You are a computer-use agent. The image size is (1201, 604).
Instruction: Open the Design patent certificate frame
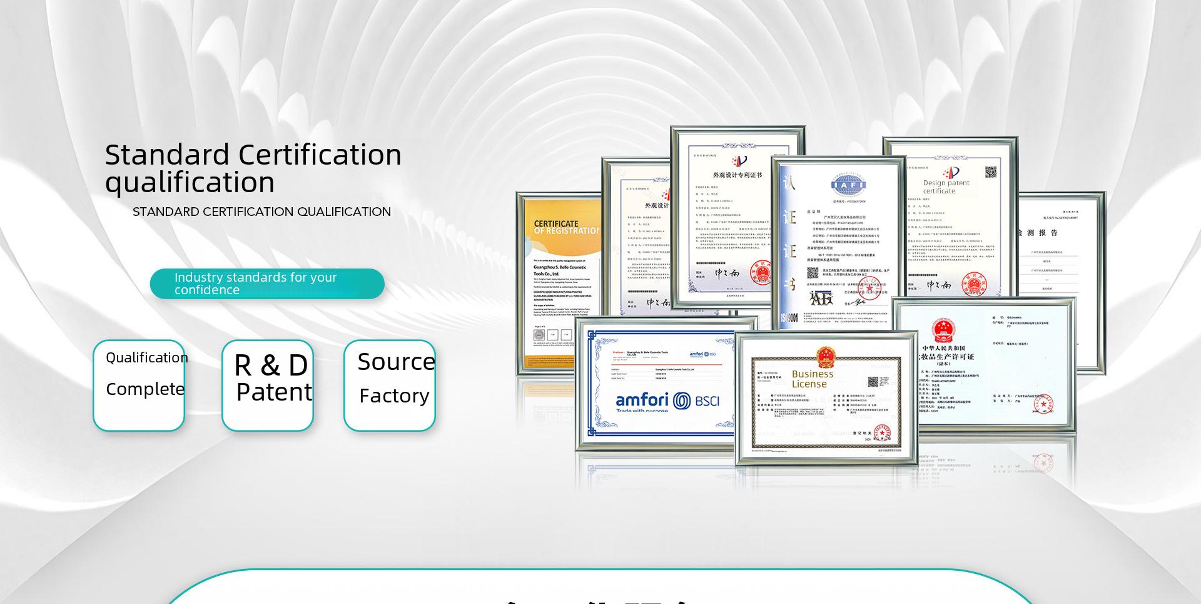pos(950,216)
